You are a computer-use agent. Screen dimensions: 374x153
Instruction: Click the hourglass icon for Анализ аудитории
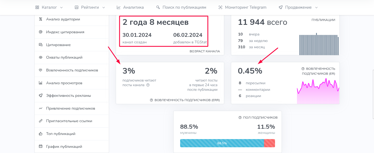point(41,19)
